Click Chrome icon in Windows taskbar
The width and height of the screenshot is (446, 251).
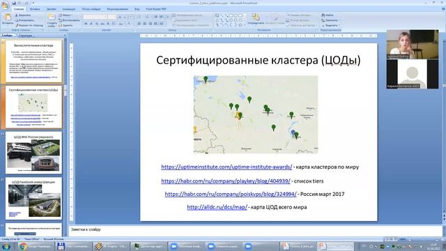coord(23,246)
